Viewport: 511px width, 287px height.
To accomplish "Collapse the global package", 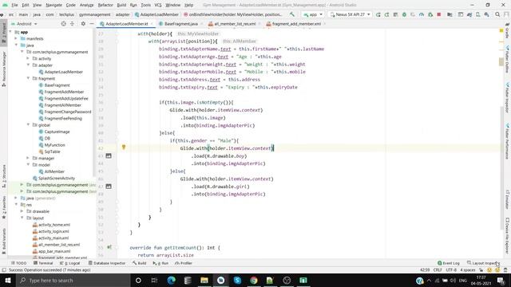I will coord(29,125).
